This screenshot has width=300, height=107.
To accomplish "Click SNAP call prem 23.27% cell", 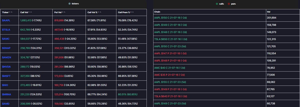I will coord(131,48).
